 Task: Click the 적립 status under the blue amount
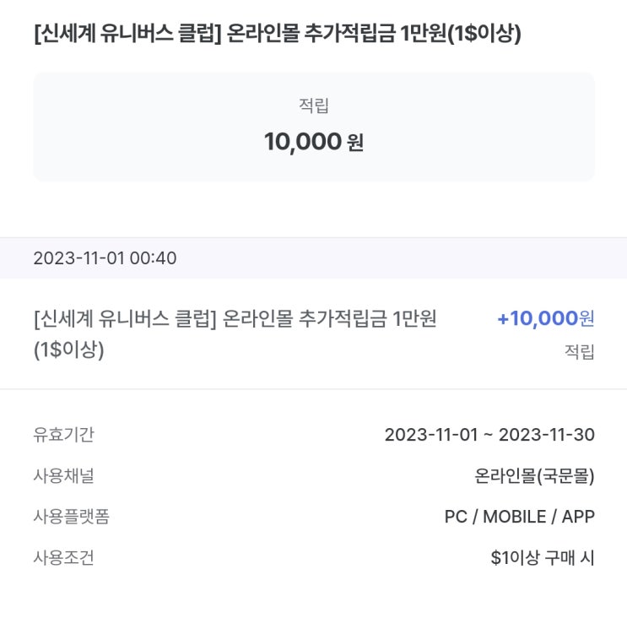(x=579, y=352)
